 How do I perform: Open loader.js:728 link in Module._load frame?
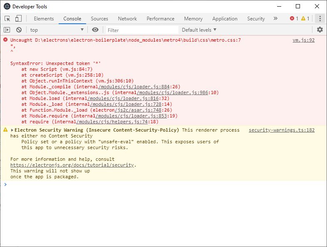tap(126, 104)
